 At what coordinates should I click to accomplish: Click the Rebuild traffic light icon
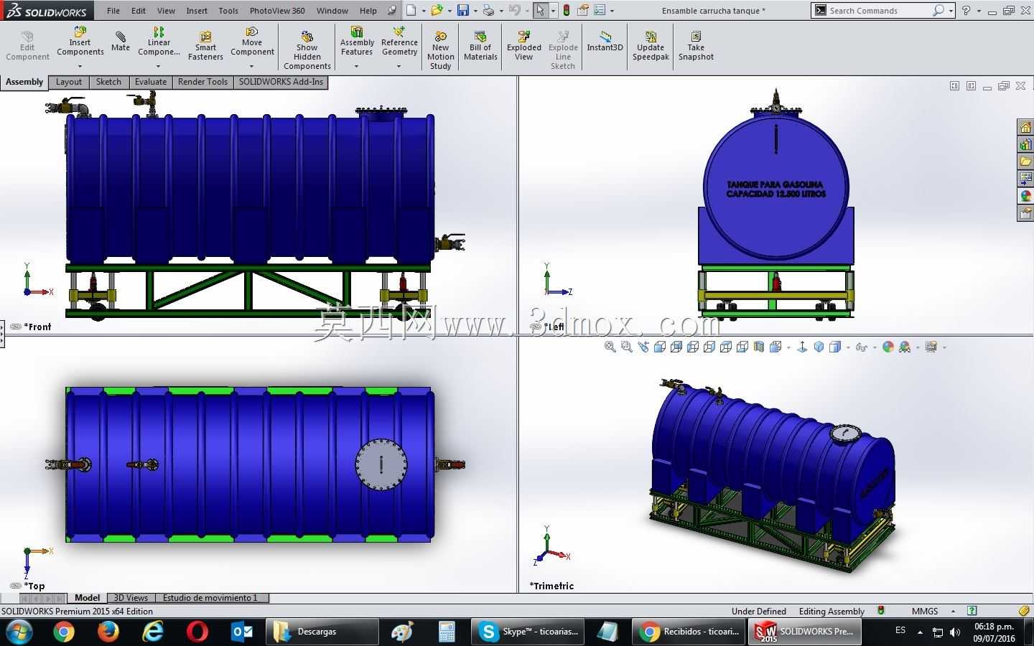click(567, 10)
